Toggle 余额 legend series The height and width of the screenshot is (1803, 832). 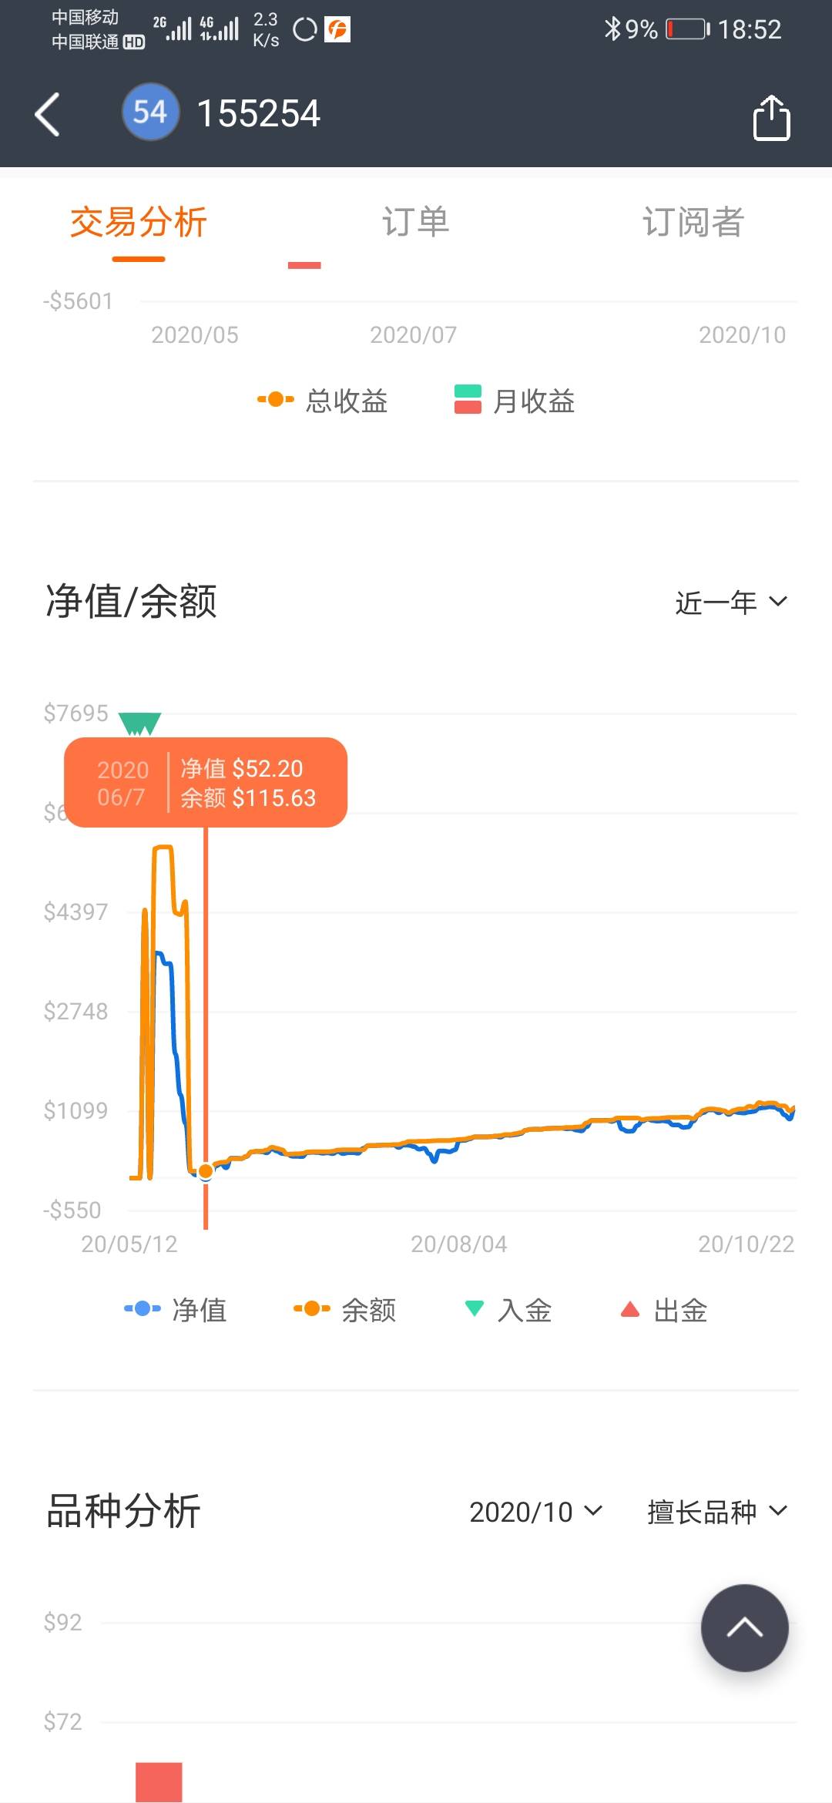click(x=345, y=1309)
